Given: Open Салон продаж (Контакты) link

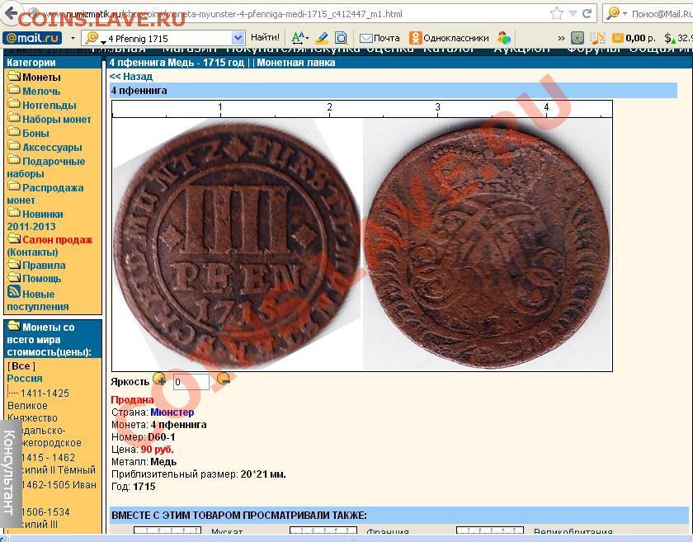Looking at the screenshot, I should tap(49, 246).
